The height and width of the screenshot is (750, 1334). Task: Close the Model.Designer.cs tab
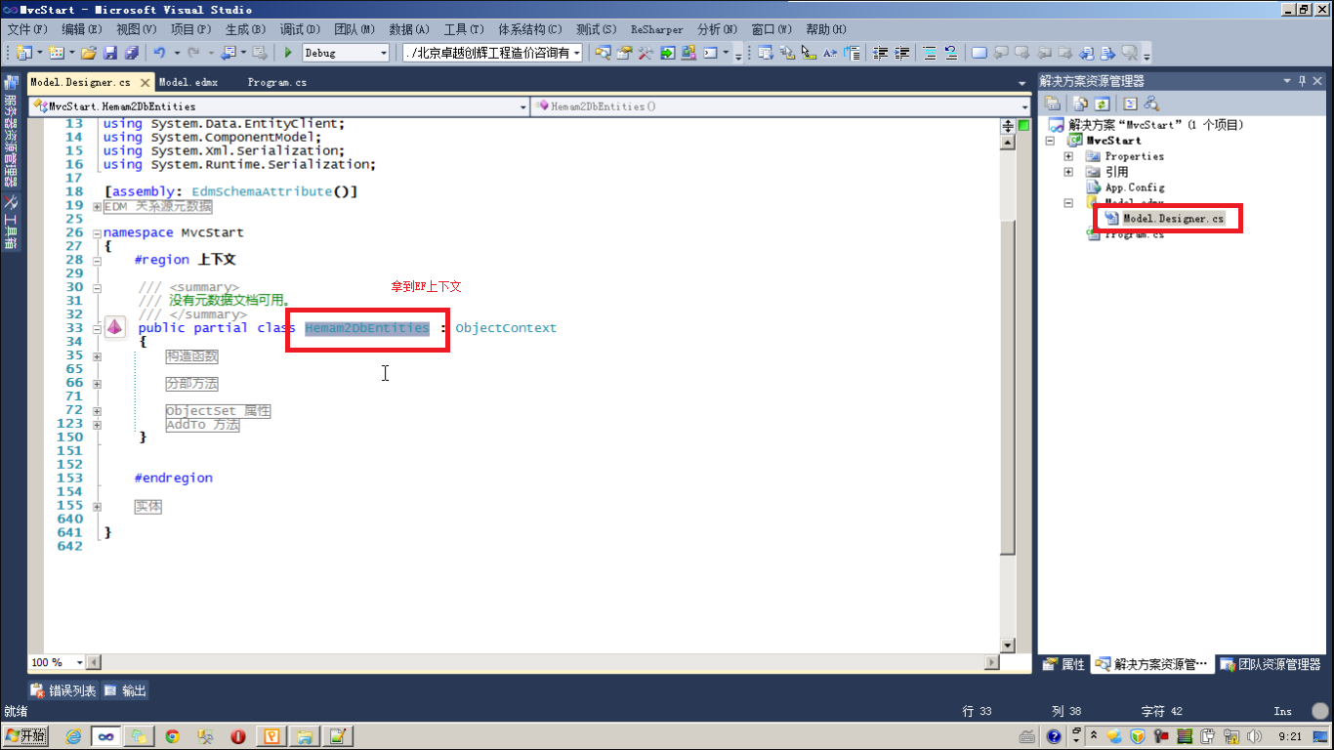[146, 83]
